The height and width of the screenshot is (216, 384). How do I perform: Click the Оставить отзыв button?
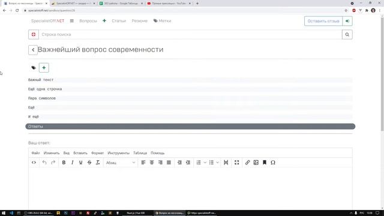tap(323, 21)
